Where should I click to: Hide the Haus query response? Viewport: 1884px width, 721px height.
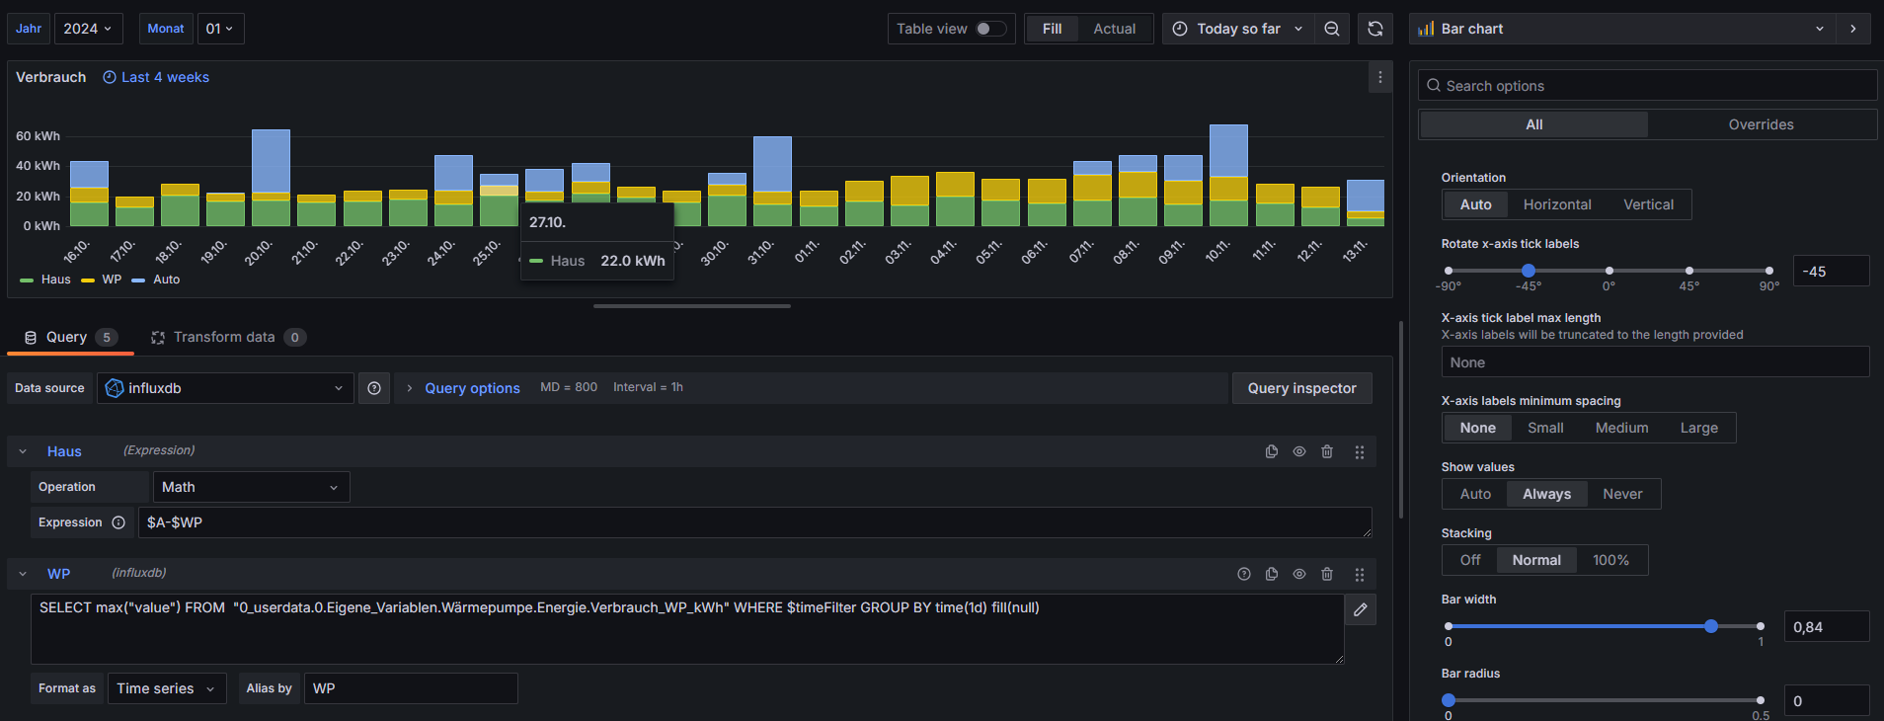coord(1299,451)
